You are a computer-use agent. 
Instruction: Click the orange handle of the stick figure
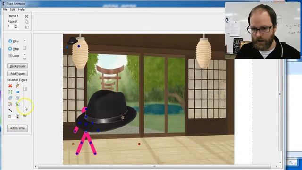[x=73, y=144]
